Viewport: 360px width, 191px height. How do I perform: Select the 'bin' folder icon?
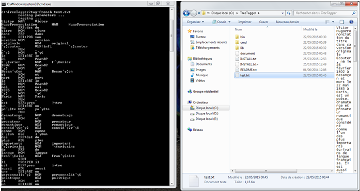coord(237,37)
